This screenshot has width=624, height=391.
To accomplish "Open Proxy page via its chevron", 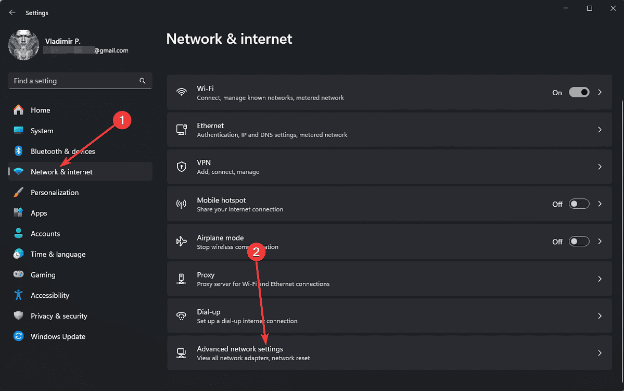I will [x=600, y=279].
